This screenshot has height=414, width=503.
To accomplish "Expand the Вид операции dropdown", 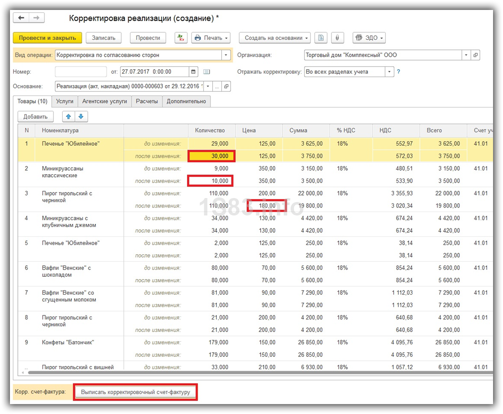I will coord(226,55).
